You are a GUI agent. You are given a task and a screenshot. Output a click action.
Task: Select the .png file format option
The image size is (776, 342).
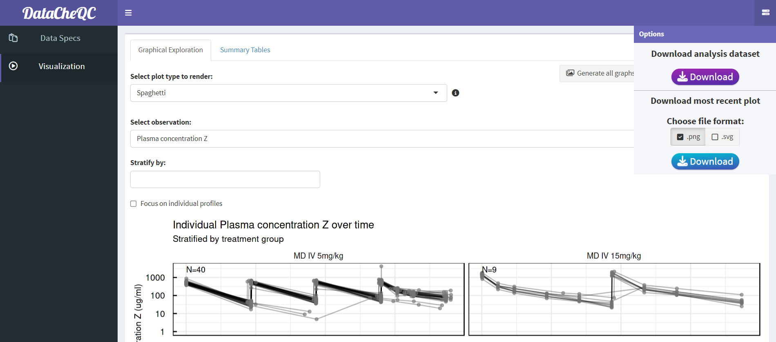coord(688,137)
